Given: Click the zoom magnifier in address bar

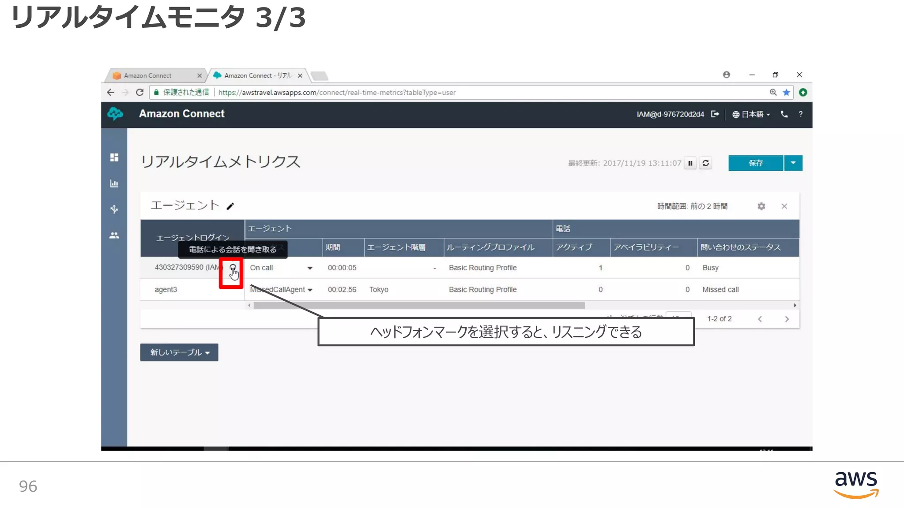Looking at the screenshot, I should pos(773,92).
